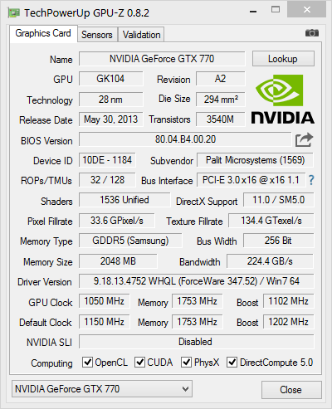Toggle the CUDA checkbox
The image size is (332, 409).
pos(139,362)
